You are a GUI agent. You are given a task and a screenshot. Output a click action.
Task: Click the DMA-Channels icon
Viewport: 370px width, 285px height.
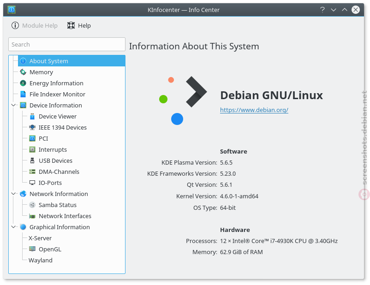click(x=32, y=172)
